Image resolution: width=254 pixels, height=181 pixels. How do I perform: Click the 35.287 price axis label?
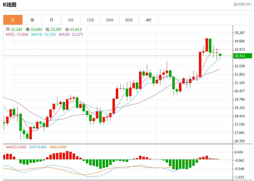click(240, 33)
